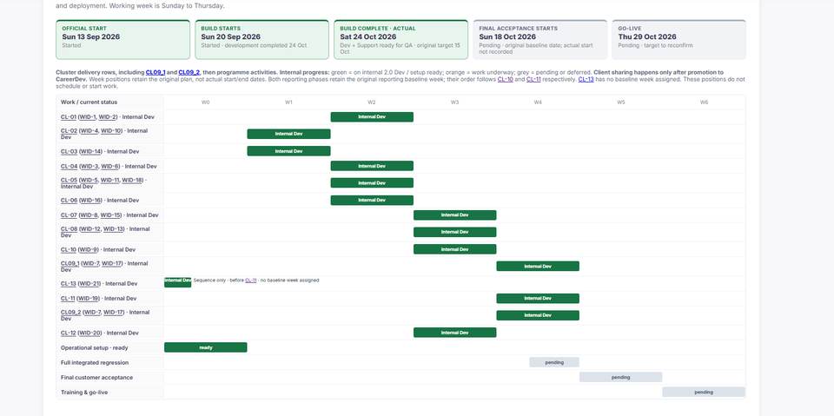Follow the CL-13 link in the description paragraph
The image size is (834, 416).
click(586, 79)
